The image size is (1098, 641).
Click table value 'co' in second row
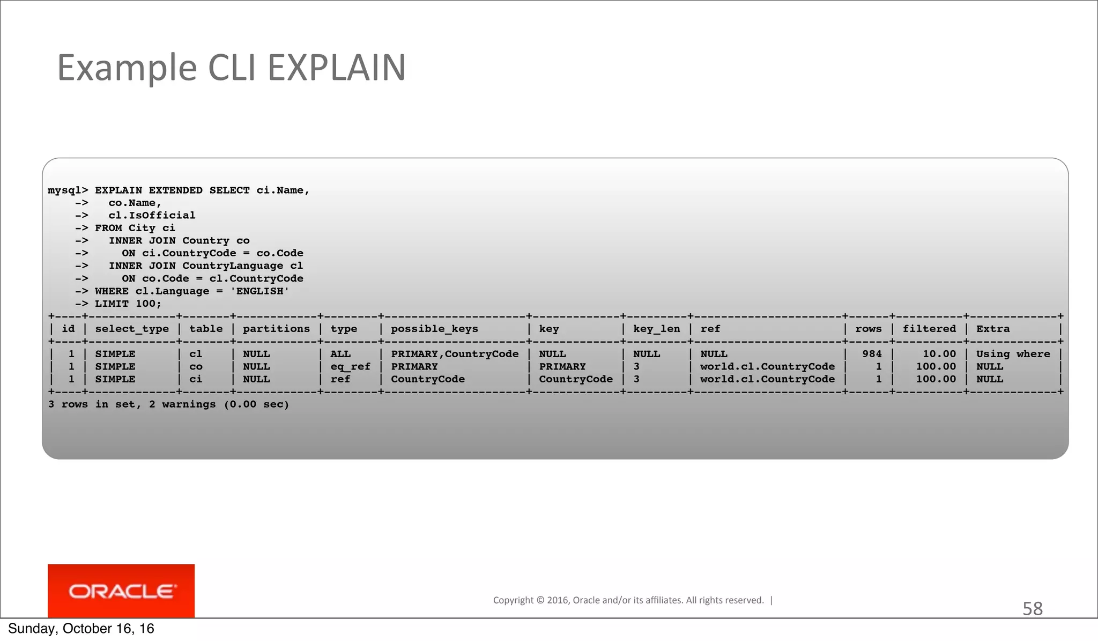196,366
